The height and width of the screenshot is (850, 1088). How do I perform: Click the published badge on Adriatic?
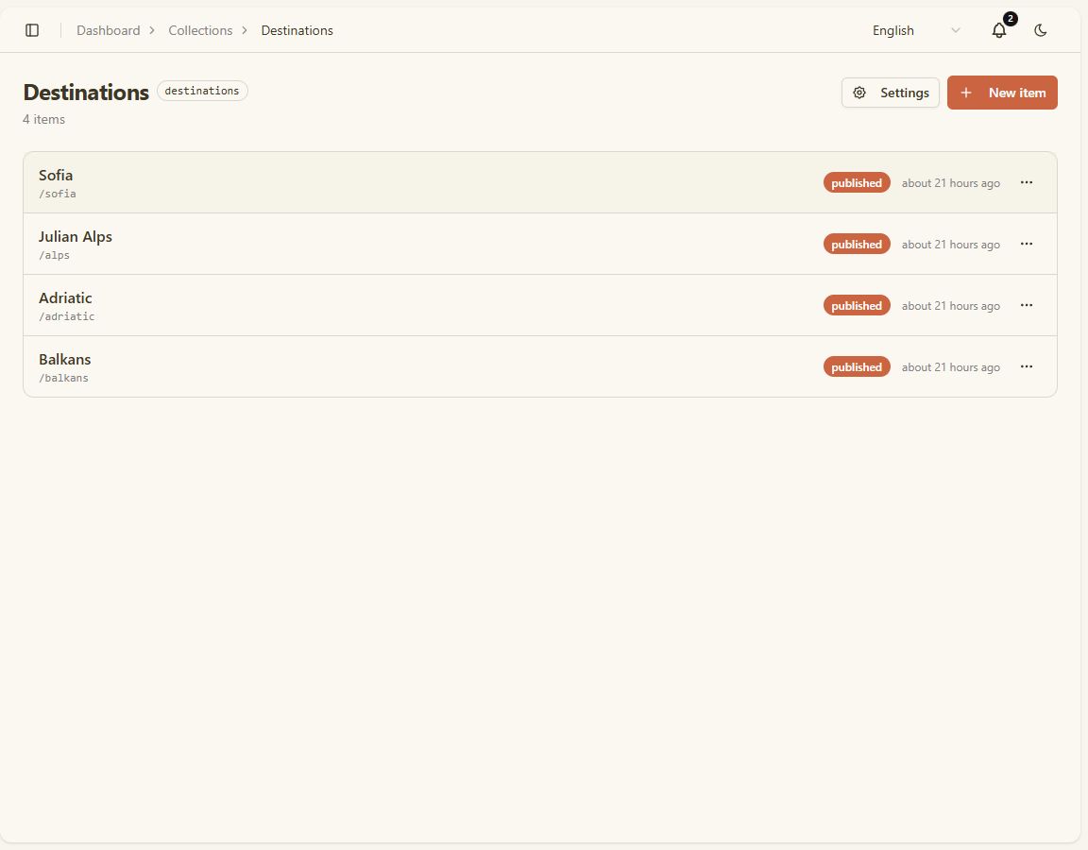click(857, 305)
